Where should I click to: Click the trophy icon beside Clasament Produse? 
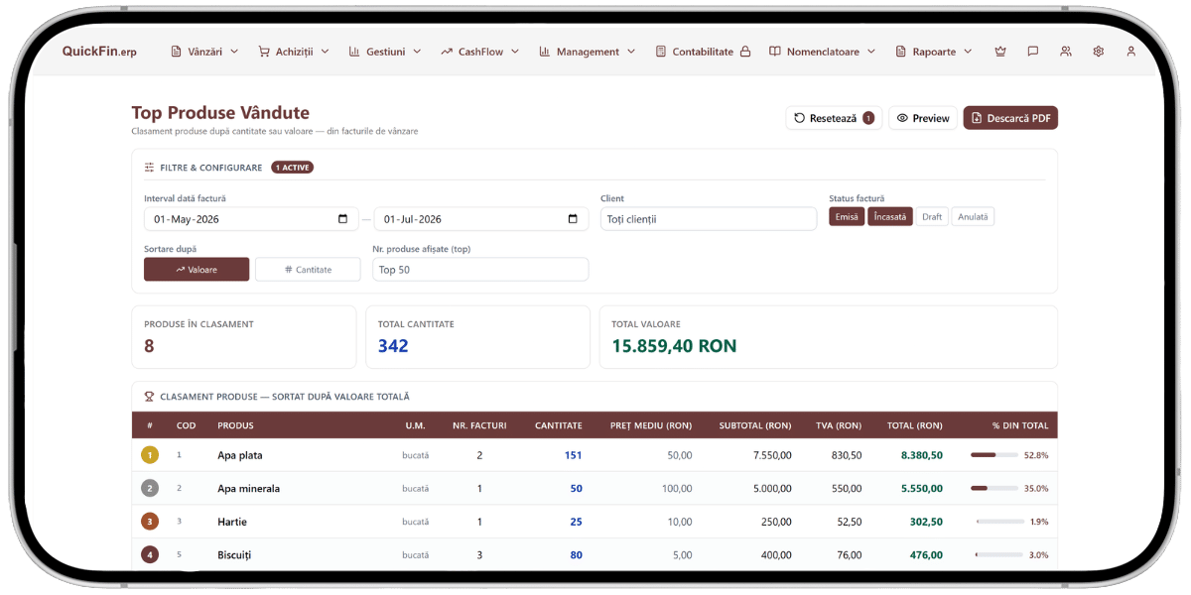click(x=150, y=397)
